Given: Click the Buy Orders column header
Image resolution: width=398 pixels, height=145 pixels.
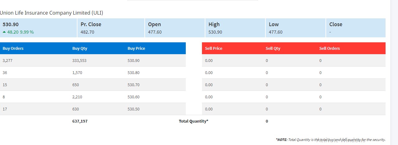Looking at the screenshot, I should (x=13, y=48).
